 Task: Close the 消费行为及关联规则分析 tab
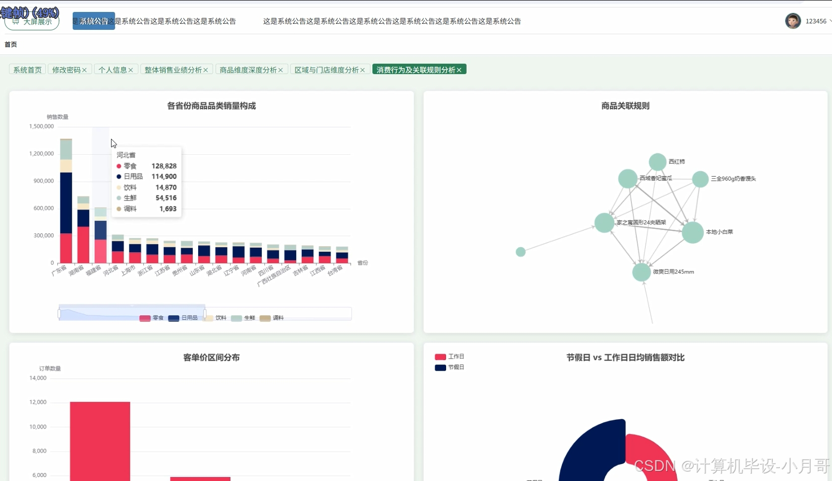[x=459, y=70]
